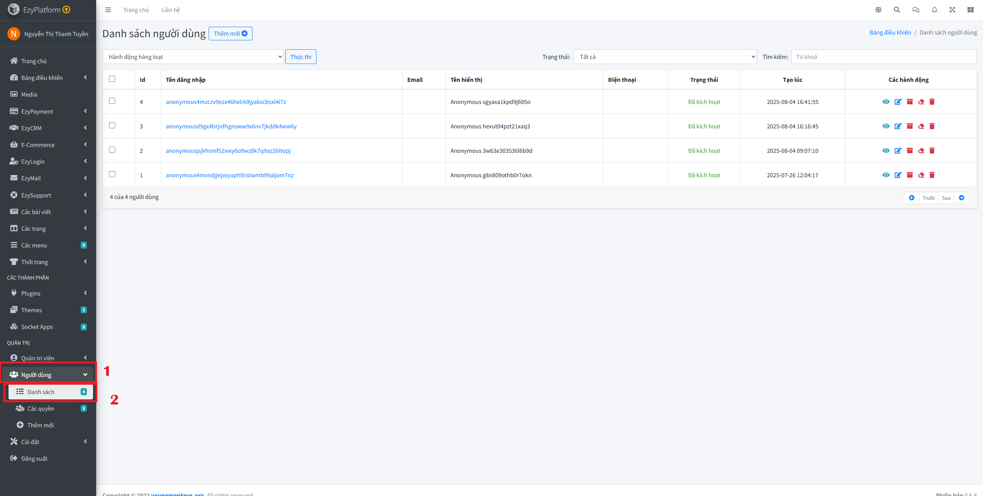Open 'Các quyền' in sidebar
Screen dimensions: 983x496
point(41,408)
